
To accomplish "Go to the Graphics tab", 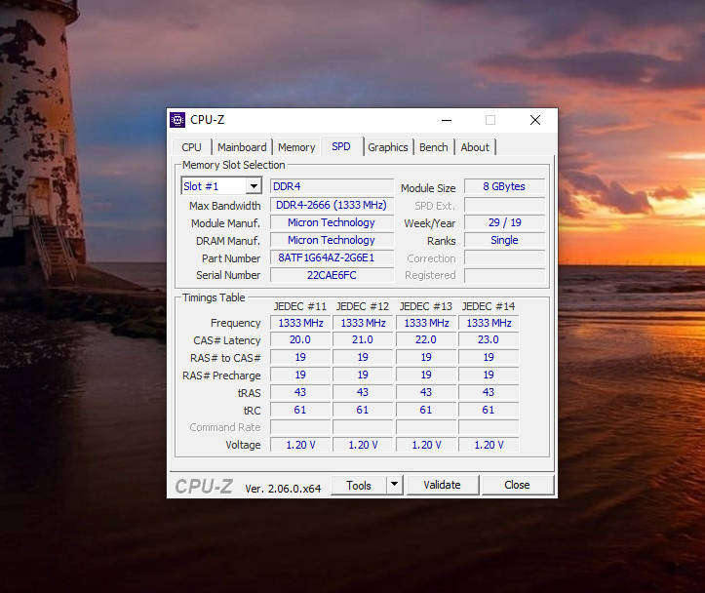I will (x=387, y=147).
